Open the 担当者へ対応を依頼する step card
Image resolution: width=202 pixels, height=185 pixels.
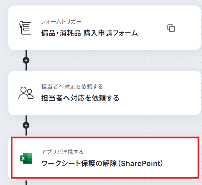[104, 93]
